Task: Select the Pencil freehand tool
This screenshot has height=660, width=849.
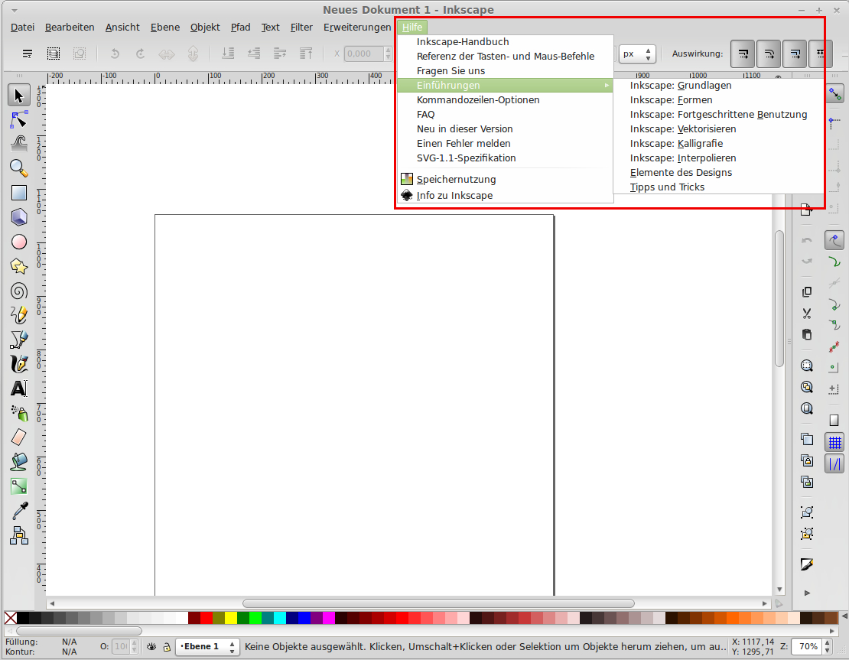Action: click(x=19, y=315)
